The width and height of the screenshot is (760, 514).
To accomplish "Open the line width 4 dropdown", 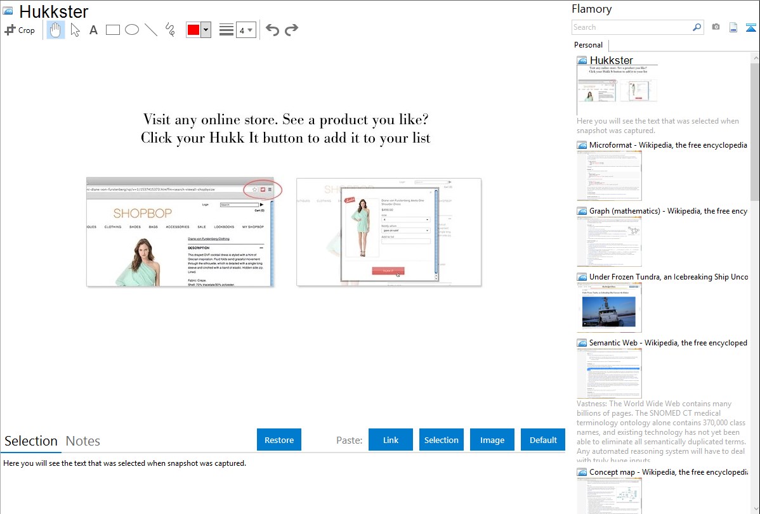I will point(246,30).
